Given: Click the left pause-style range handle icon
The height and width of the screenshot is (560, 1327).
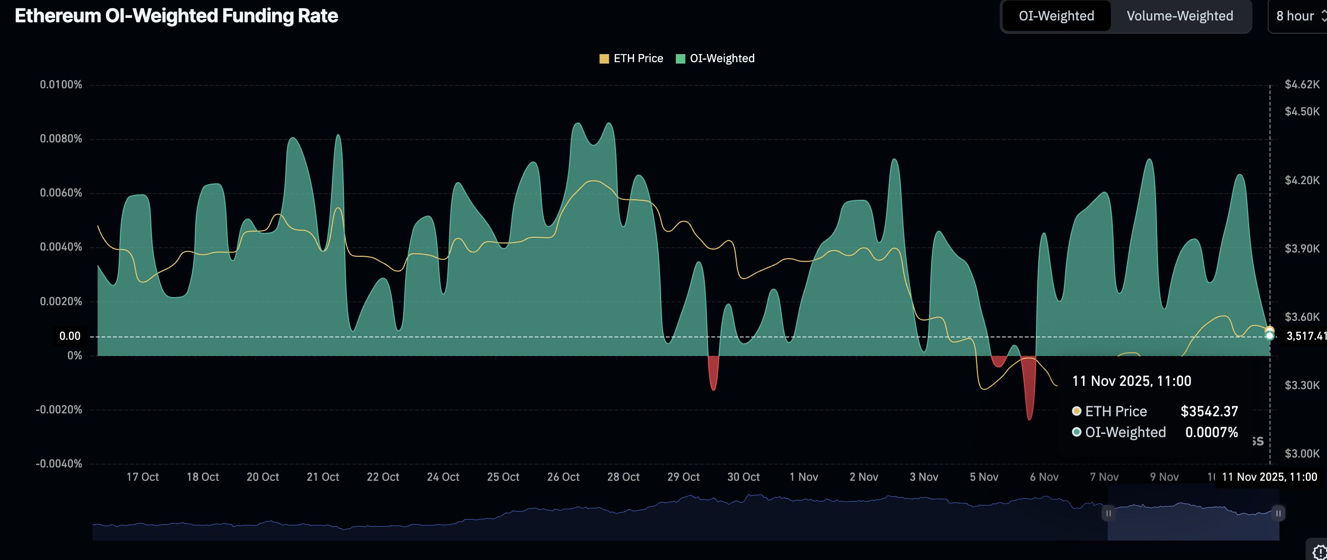Looking at the screenshot, I should [1108, 513].
